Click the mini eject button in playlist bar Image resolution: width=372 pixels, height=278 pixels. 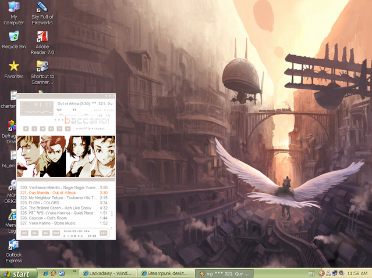(x=82, y=236)
